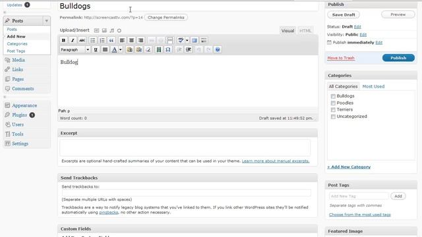The image size is (422, 237).
Task: Collapse Posts menu with its arrow
Action: (x=47, y=20)
